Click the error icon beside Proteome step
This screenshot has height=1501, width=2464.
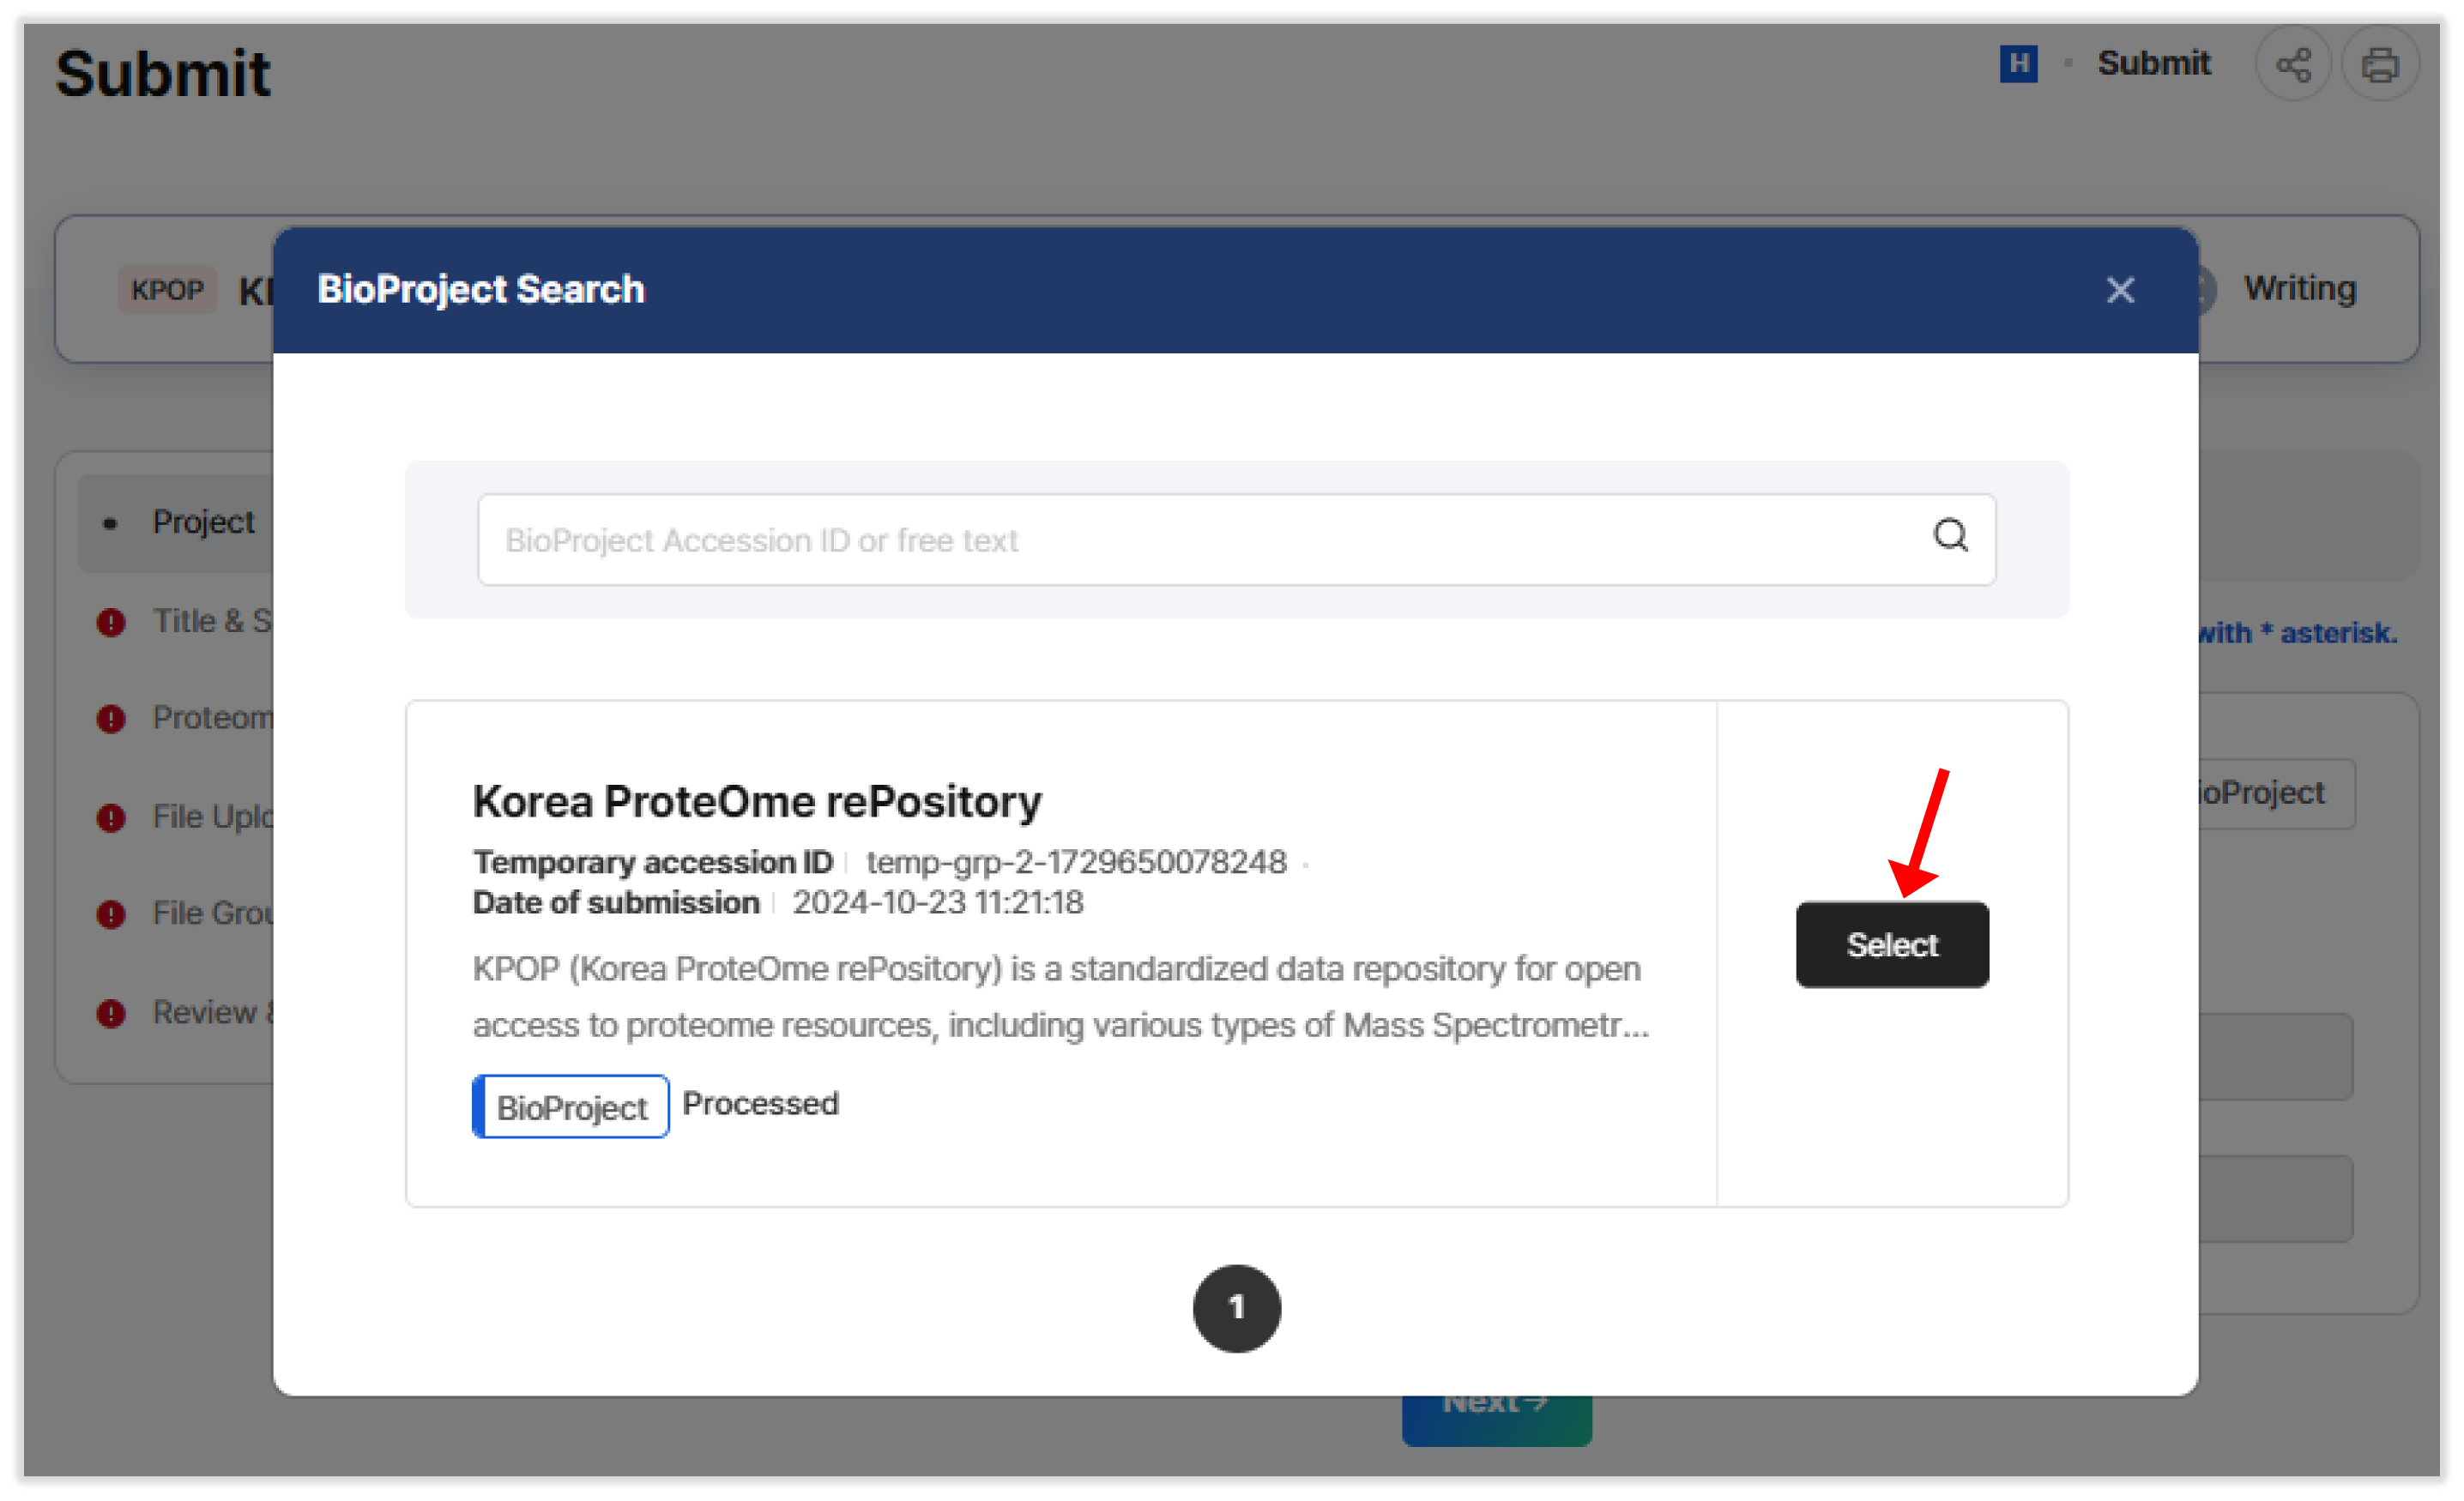[110, 718]
